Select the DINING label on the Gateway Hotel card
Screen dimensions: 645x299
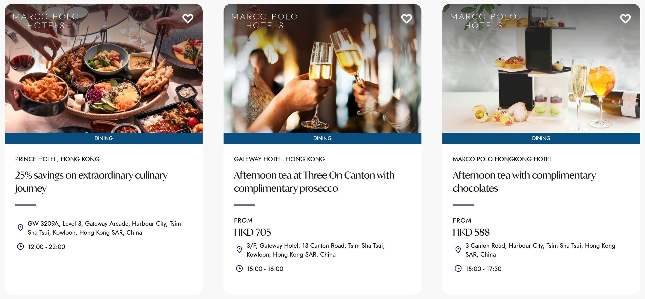click(322, 138)
